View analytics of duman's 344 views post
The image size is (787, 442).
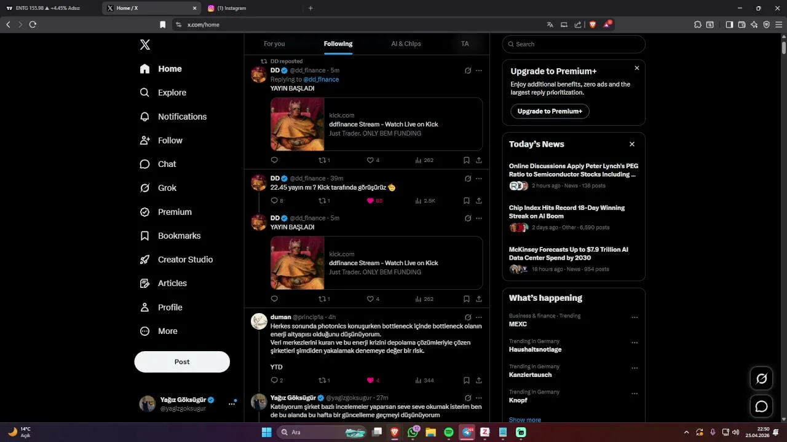[x=425, y=381]
